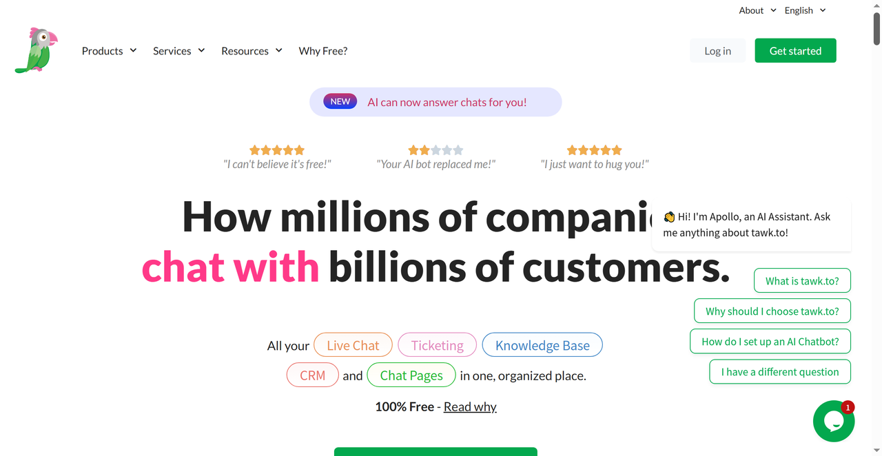Click the two-star rating above "Your AI bot replaced me!"
The height and width of the screenshot is (456, 882).
[x=435, y=150]
